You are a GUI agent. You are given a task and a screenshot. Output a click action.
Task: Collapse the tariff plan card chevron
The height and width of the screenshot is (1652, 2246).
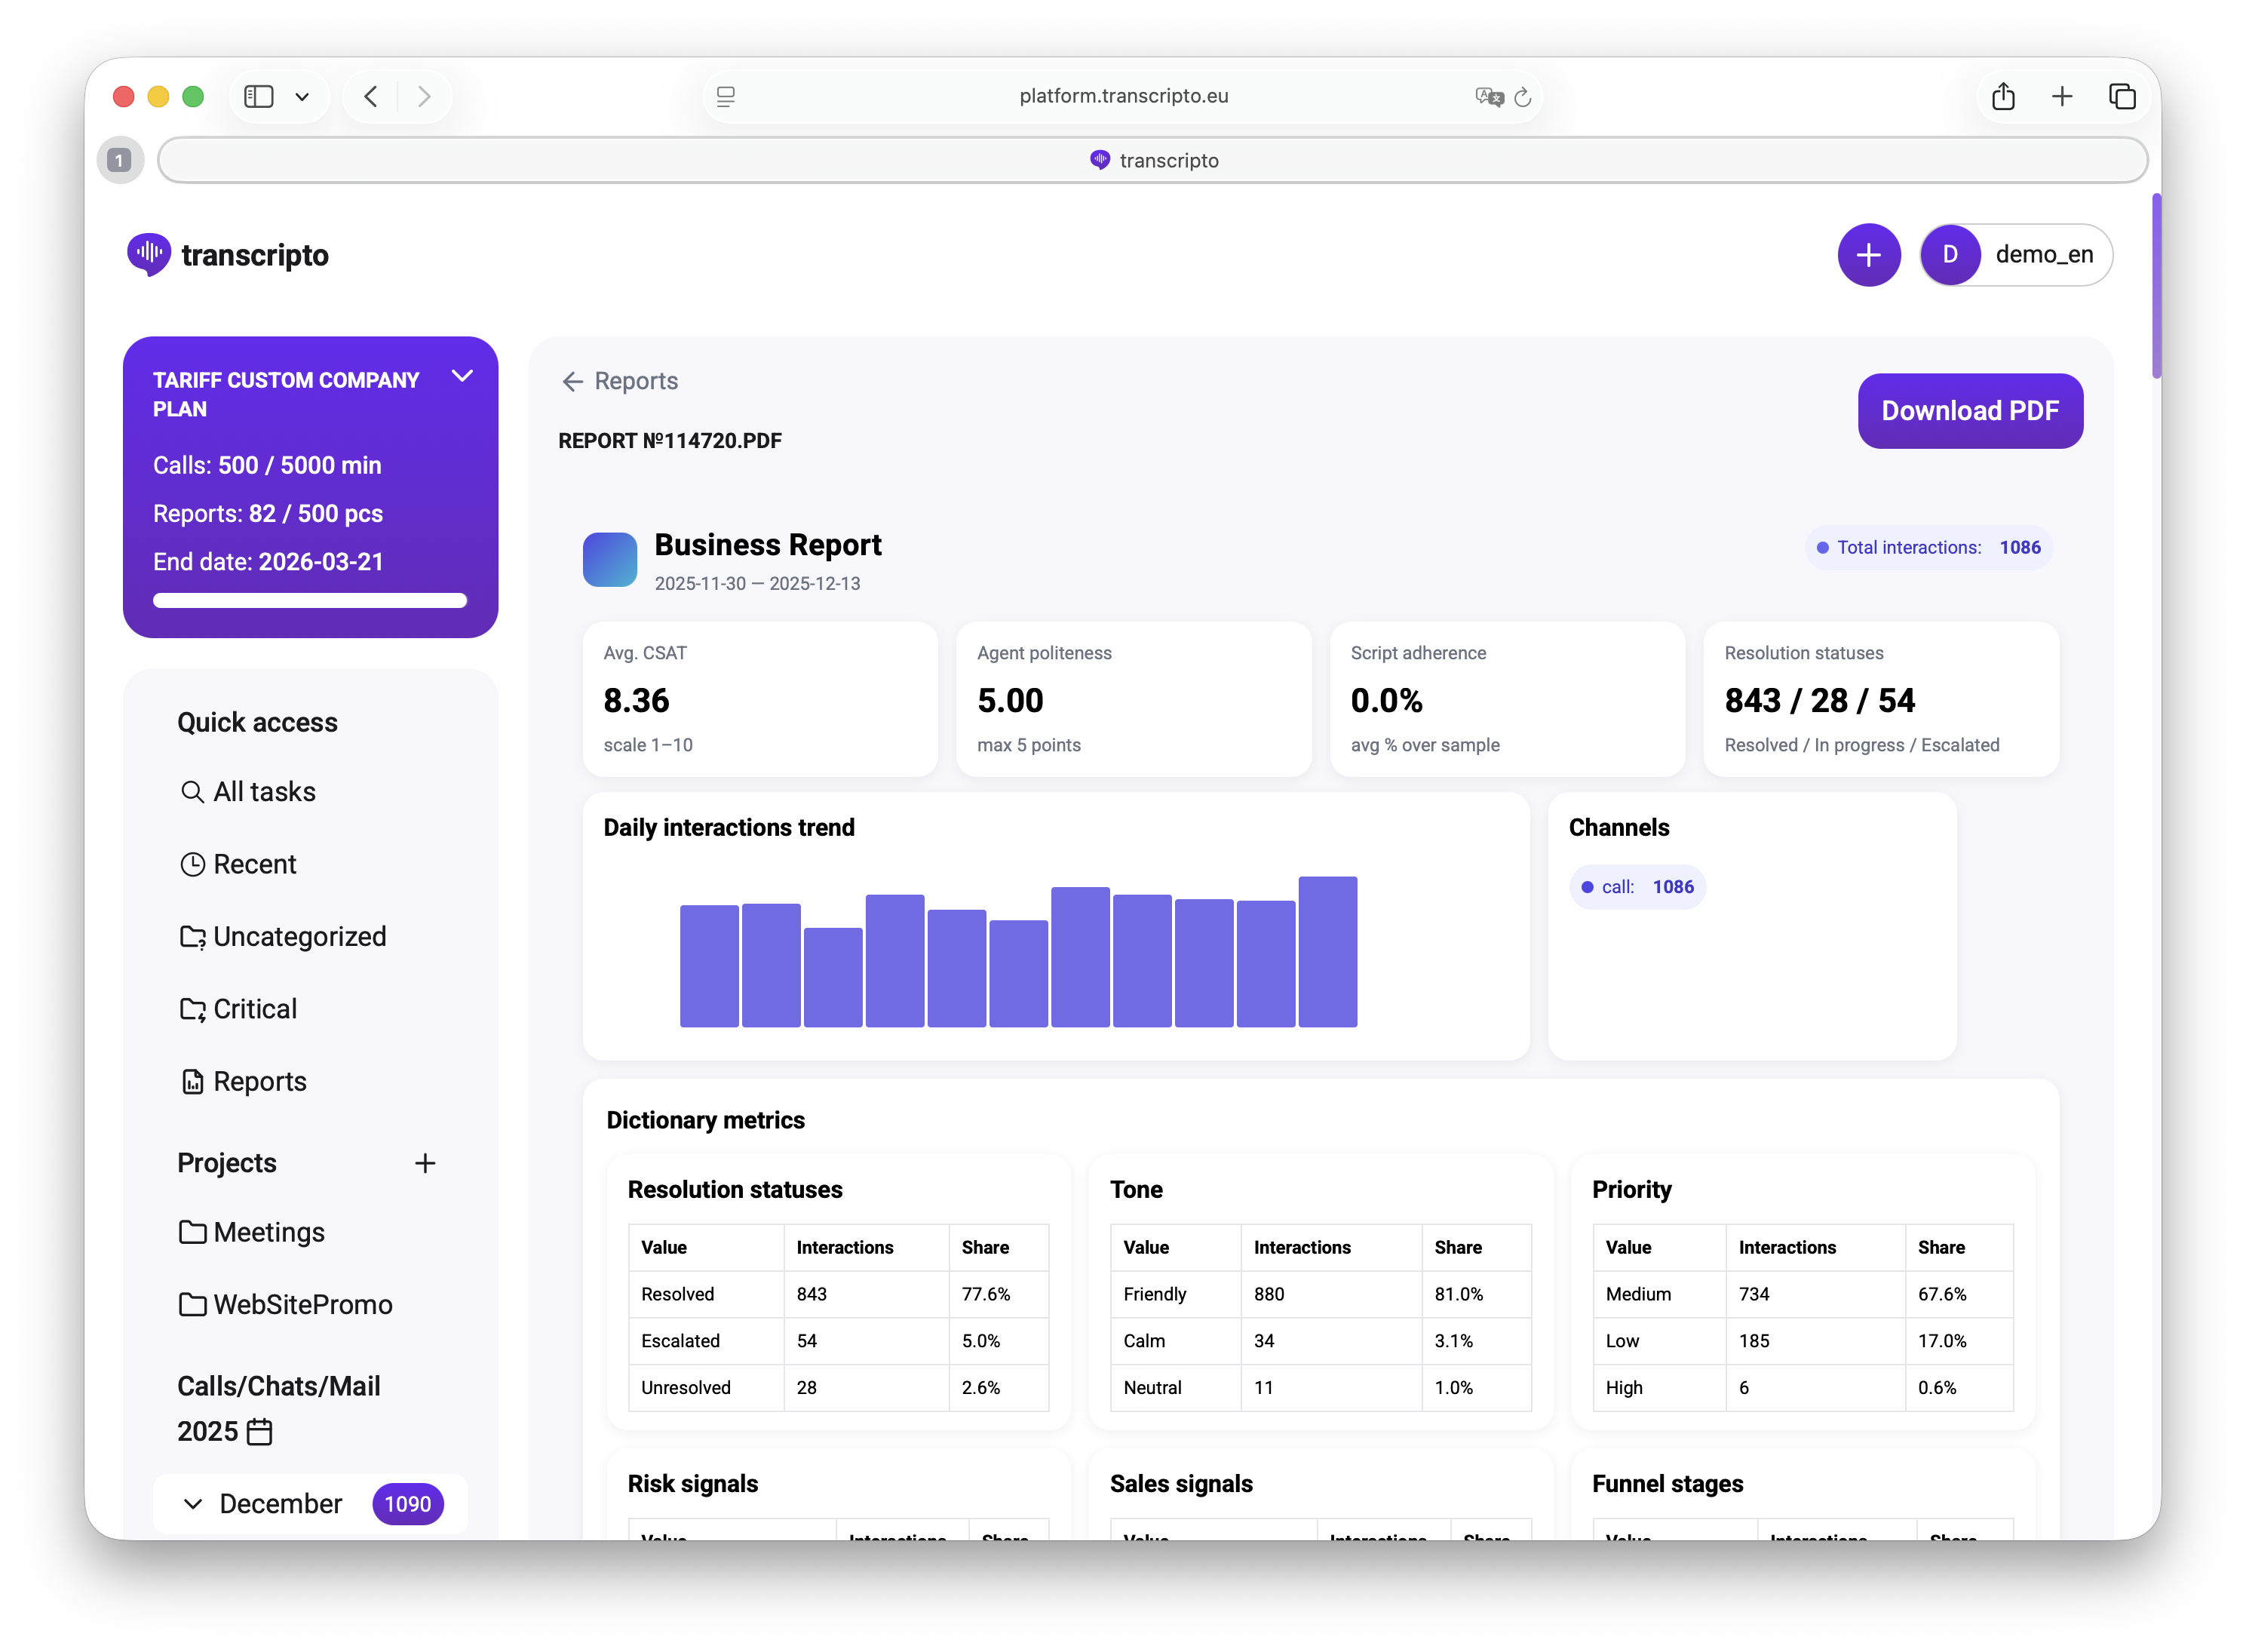pyautogui.click(x=462, y=377)
